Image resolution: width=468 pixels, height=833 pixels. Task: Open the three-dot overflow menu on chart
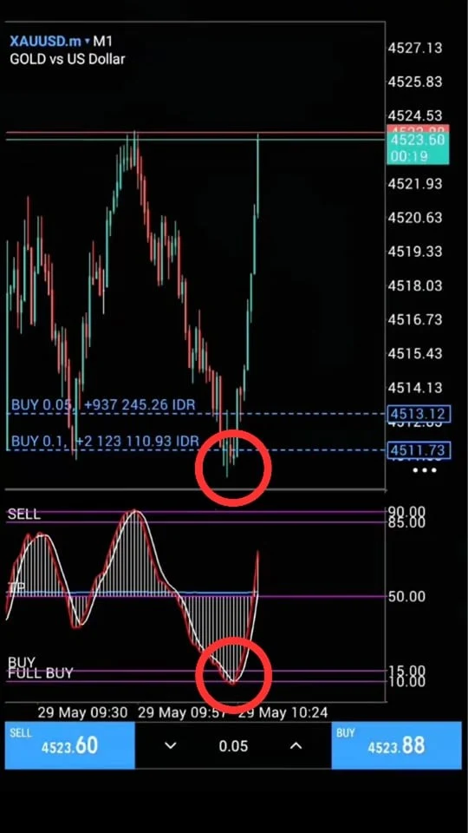tap(425, 470)
